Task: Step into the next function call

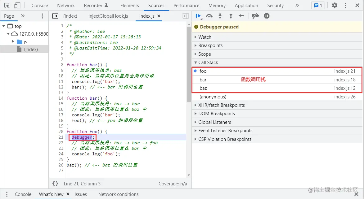Action: [x=220, y=16]
